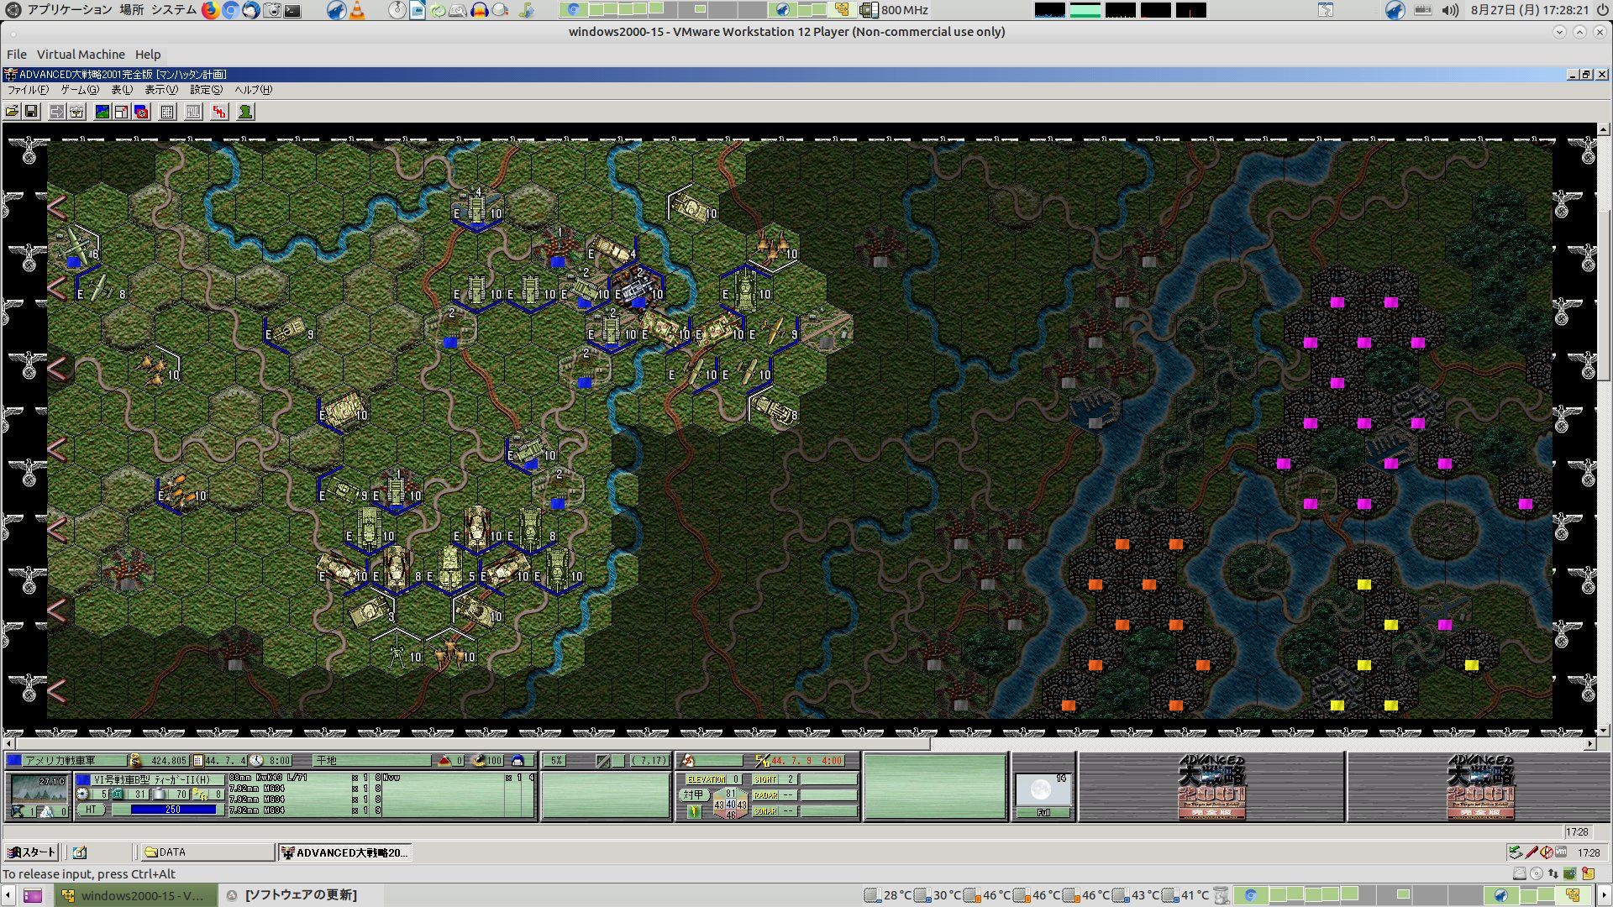Viewport: 1613px width, 907px height.
Task: Click the windows2000-15 task in the Ubuntu panel
Action: pos(134,895)
